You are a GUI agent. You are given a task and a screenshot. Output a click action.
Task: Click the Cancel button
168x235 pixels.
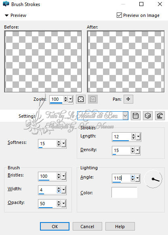(x=87, y=227)
